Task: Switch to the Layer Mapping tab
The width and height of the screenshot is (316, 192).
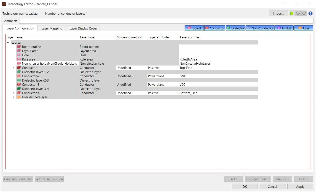Action: tap(52, 28)
